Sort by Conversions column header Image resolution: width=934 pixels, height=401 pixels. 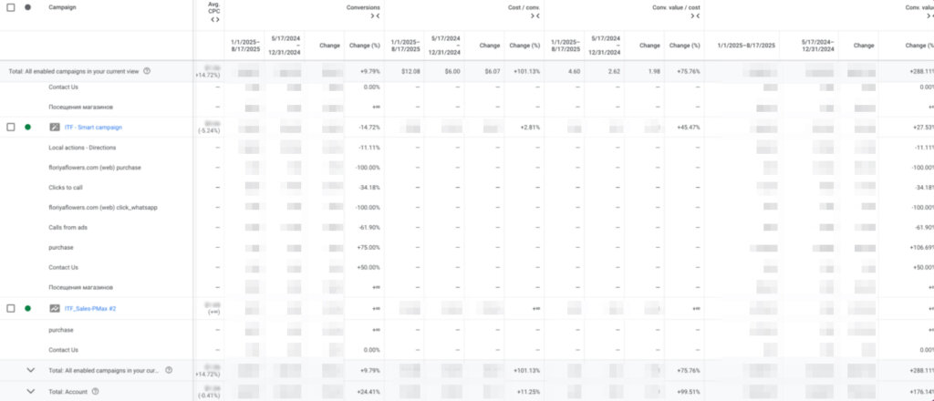coord(363,7)
